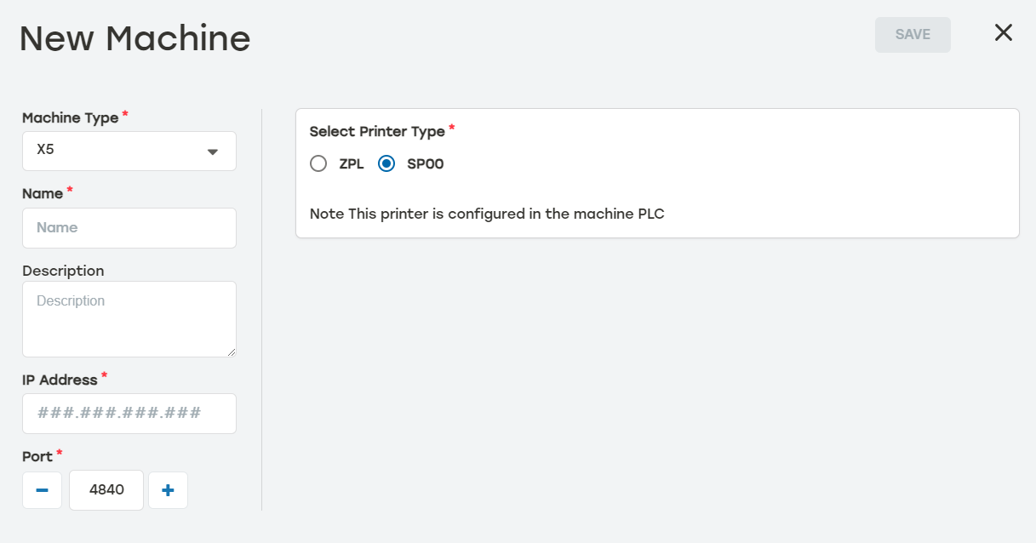1036x543 pixels.
Task: Click the printer PLC configuration note text
Action: (x=486, y=214)
